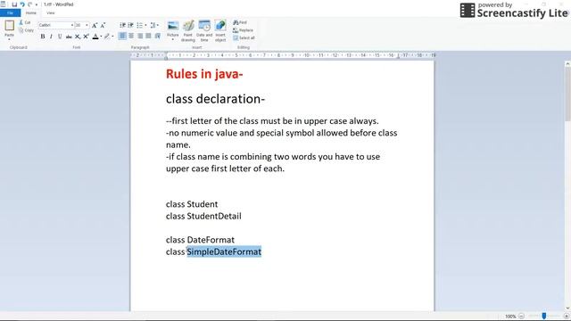Expand the Paste options arrow
The width and height of the screenshot is (571, 321).
coord(9,38)
